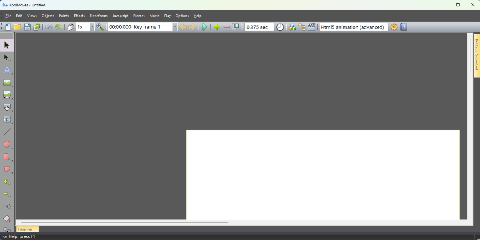Click the Save floppy disk icon
This screenshot has width=480, height=240.
point(27,27)
